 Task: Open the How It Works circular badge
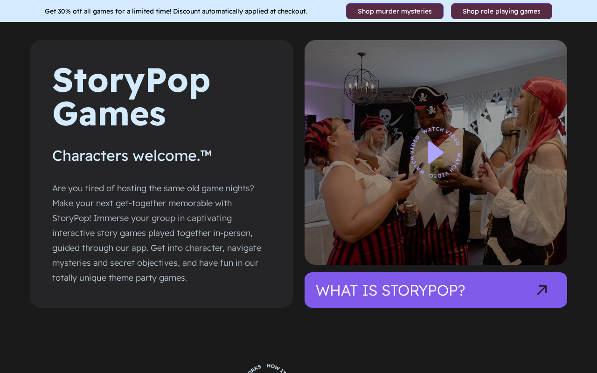click(267, 368)
